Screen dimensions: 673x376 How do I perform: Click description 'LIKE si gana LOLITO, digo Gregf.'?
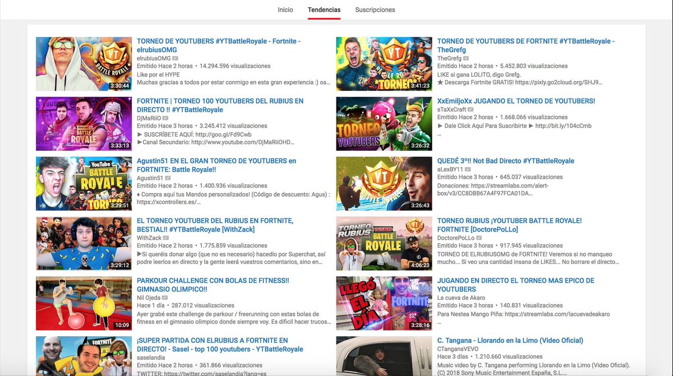(480, 74)
